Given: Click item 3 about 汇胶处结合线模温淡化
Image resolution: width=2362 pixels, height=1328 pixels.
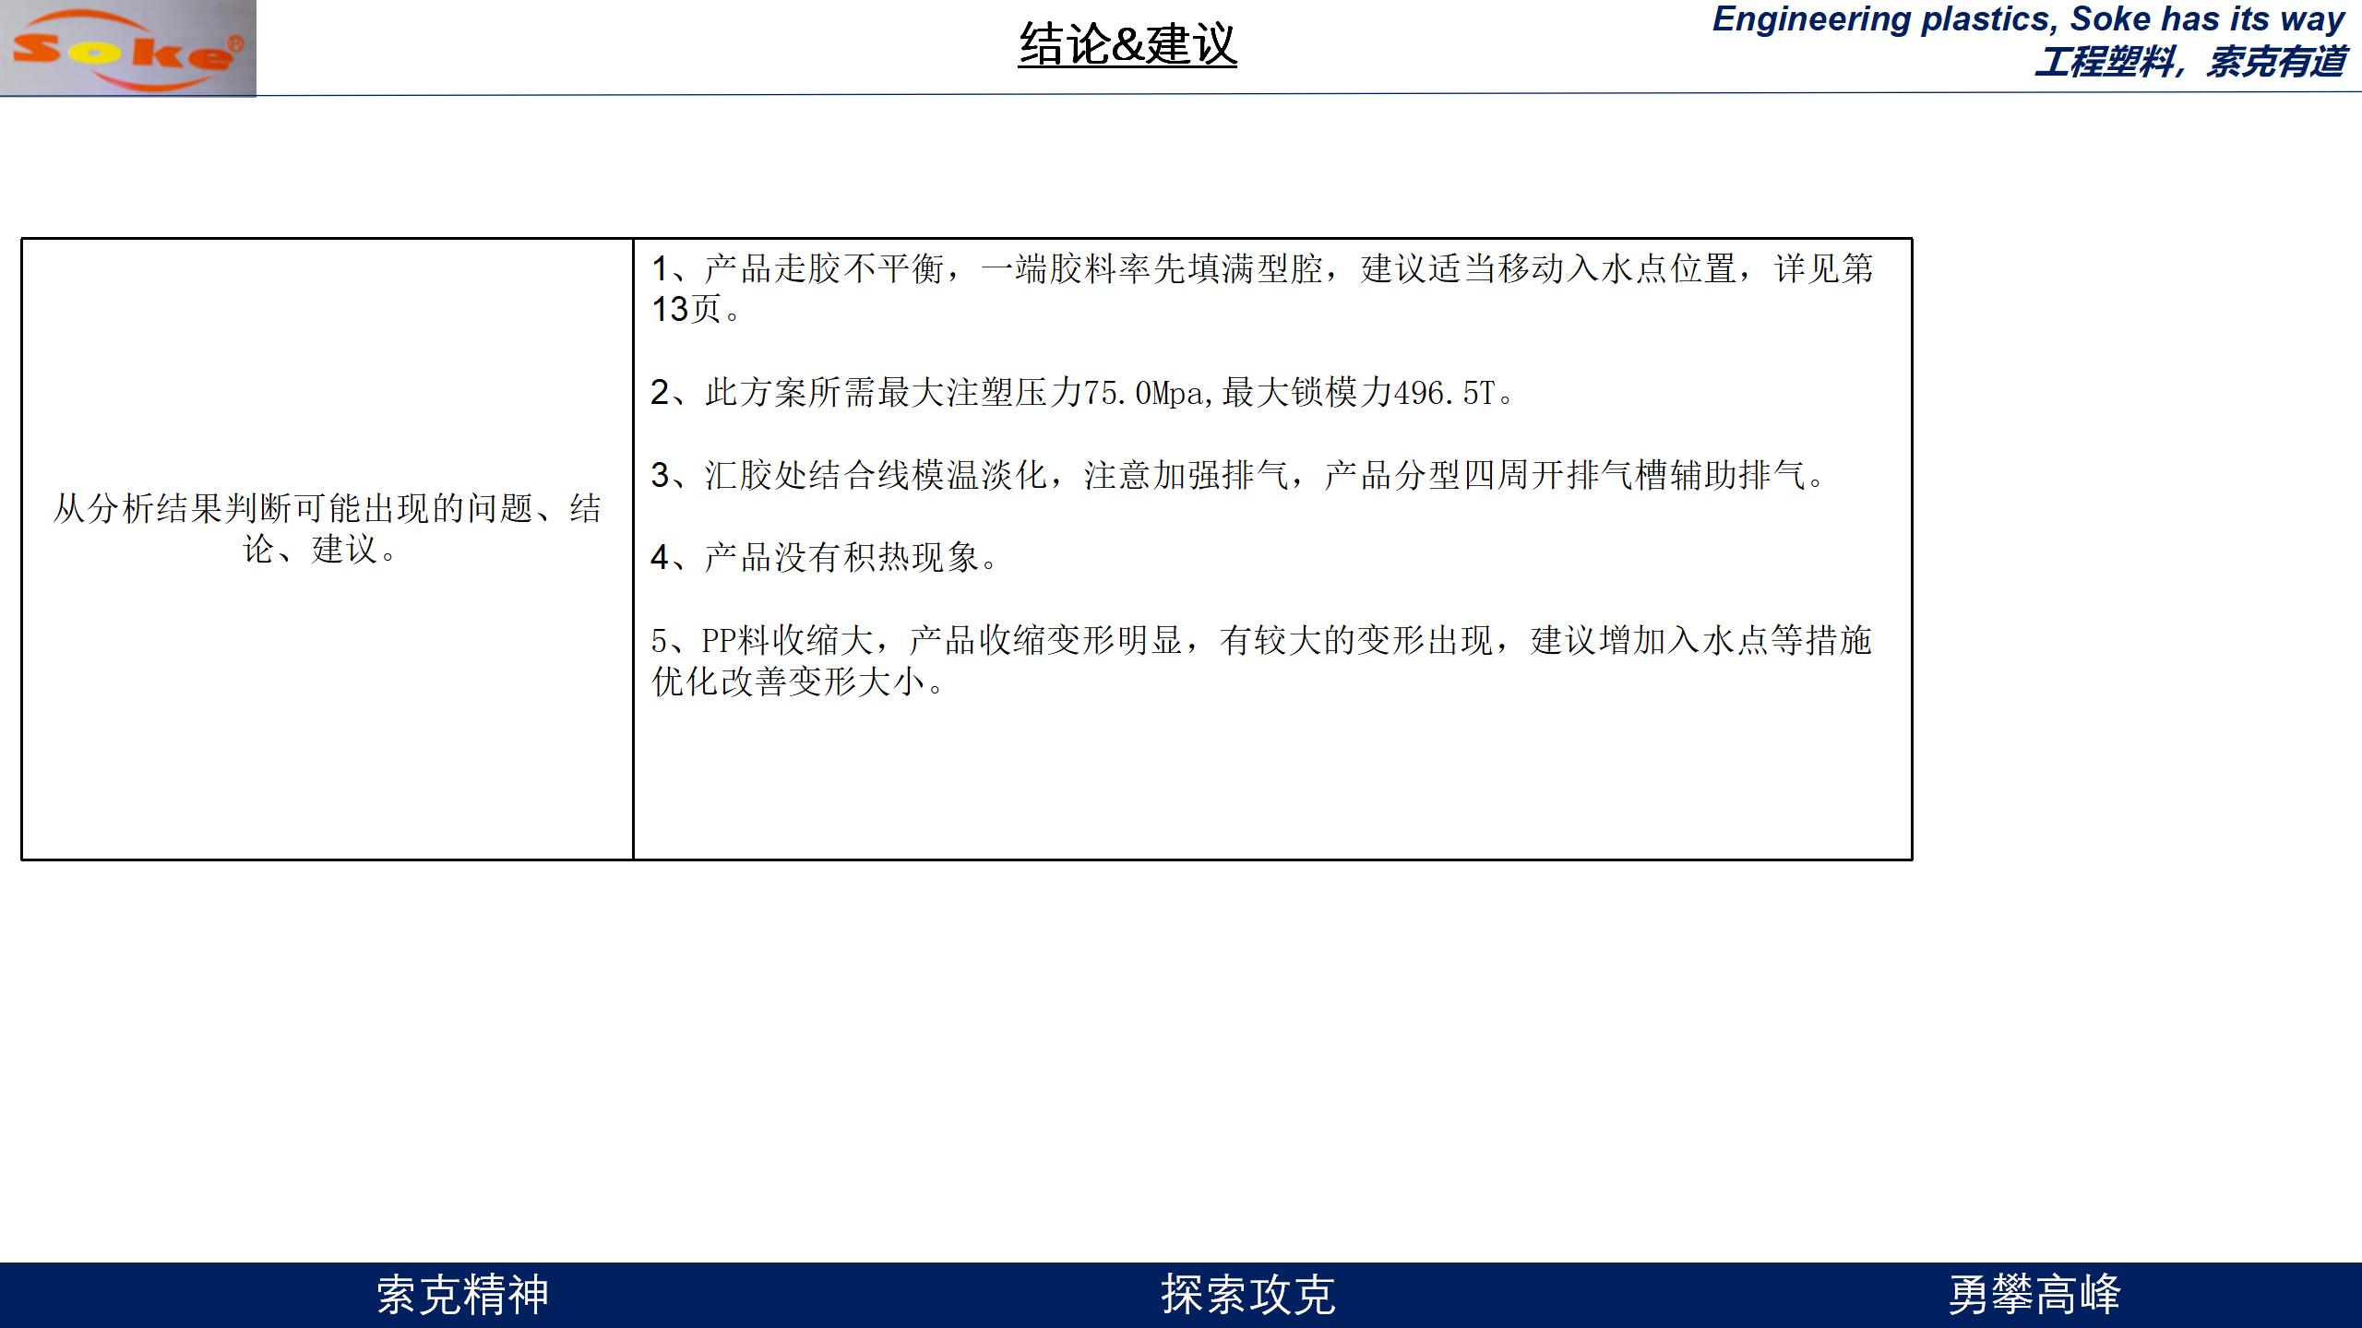Looking at the screenshot, I should (1238, 475).
